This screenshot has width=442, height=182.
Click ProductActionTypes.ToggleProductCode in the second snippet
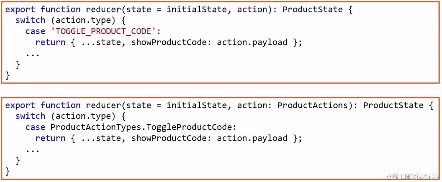[144, 127]
